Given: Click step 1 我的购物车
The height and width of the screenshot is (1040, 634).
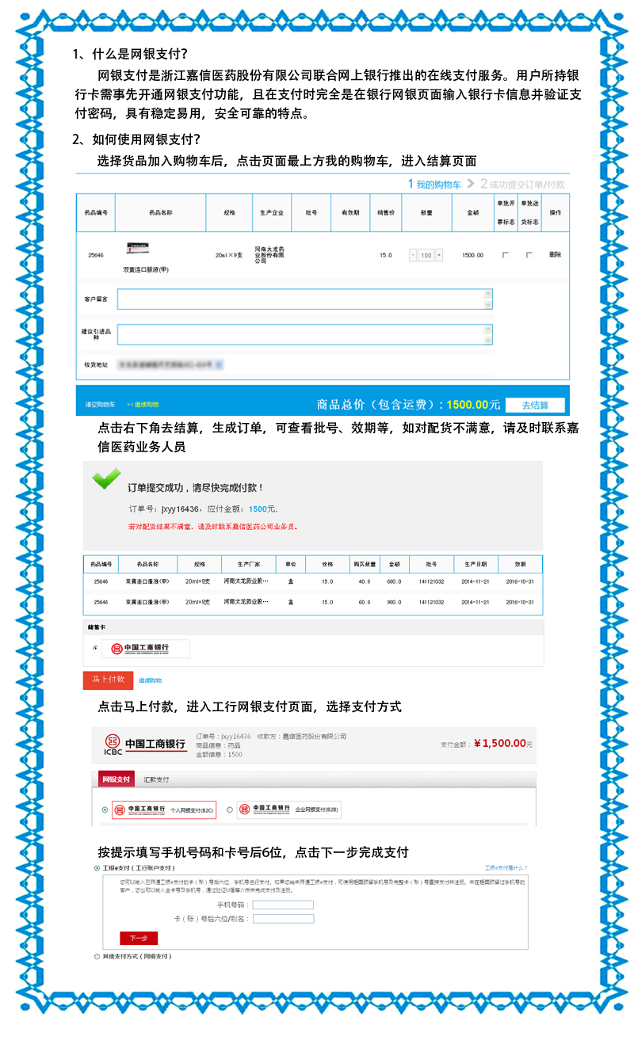Looking at the screenshot, I should (x=434, y=185).
